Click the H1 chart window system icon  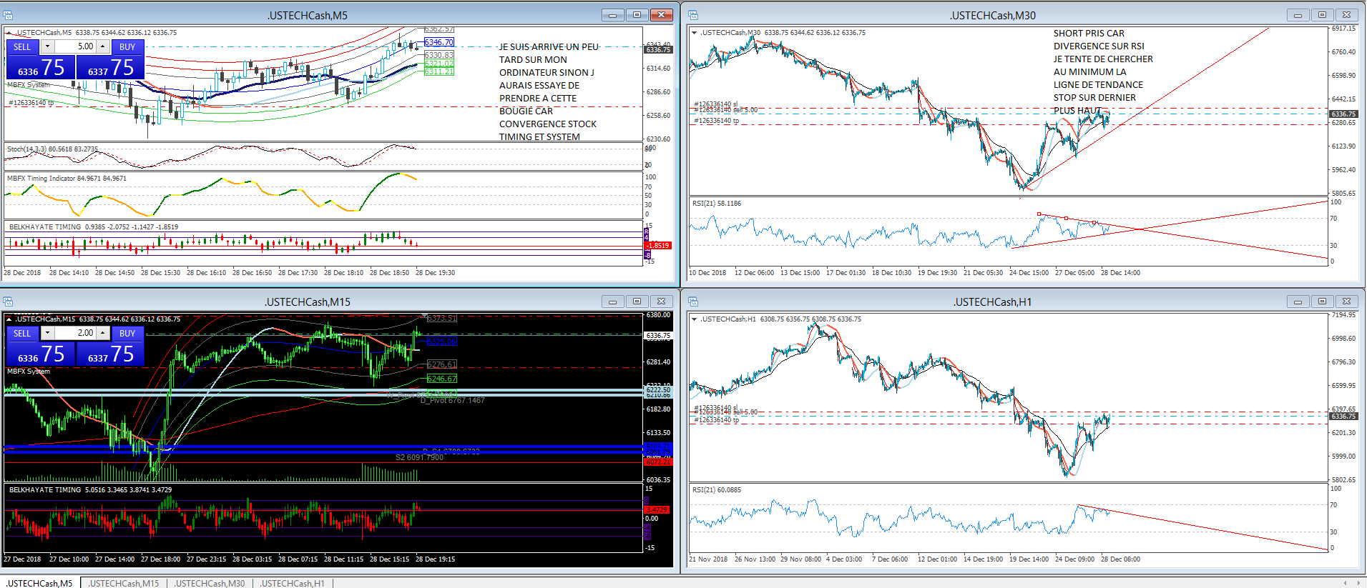pyautogui.click(x=692, y=302)
